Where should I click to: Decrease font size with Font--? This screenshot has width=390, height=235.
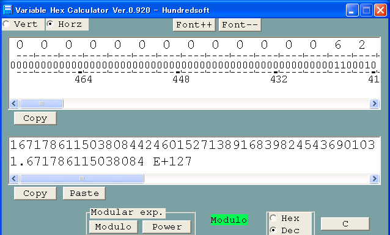tap(240, 25)
